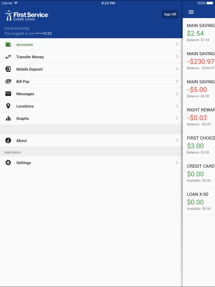The height and width of the screenshot is (287, 215).
Task: Expand the Accounts row chevron
Action: coord(177,44)
